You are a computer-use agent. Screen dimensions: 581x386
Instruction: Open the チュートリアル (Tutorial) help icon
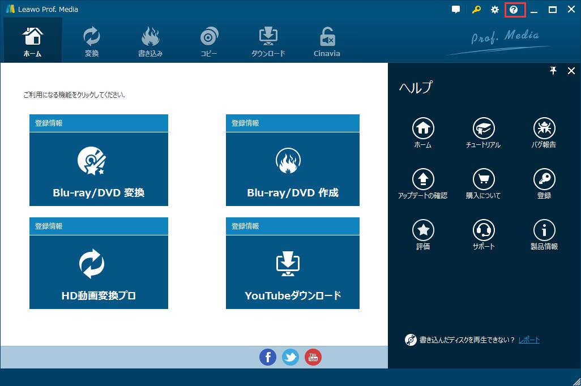483,128
